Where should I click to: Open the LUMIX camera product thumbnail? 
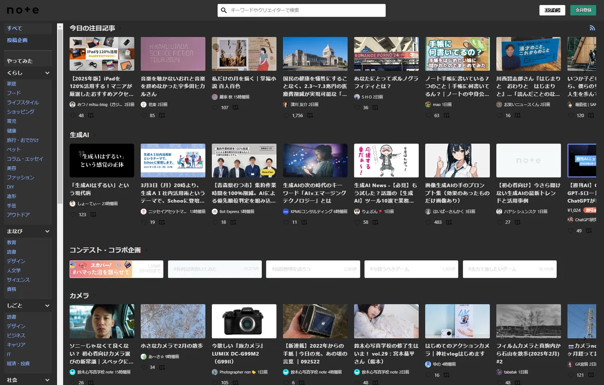(244, 321)
